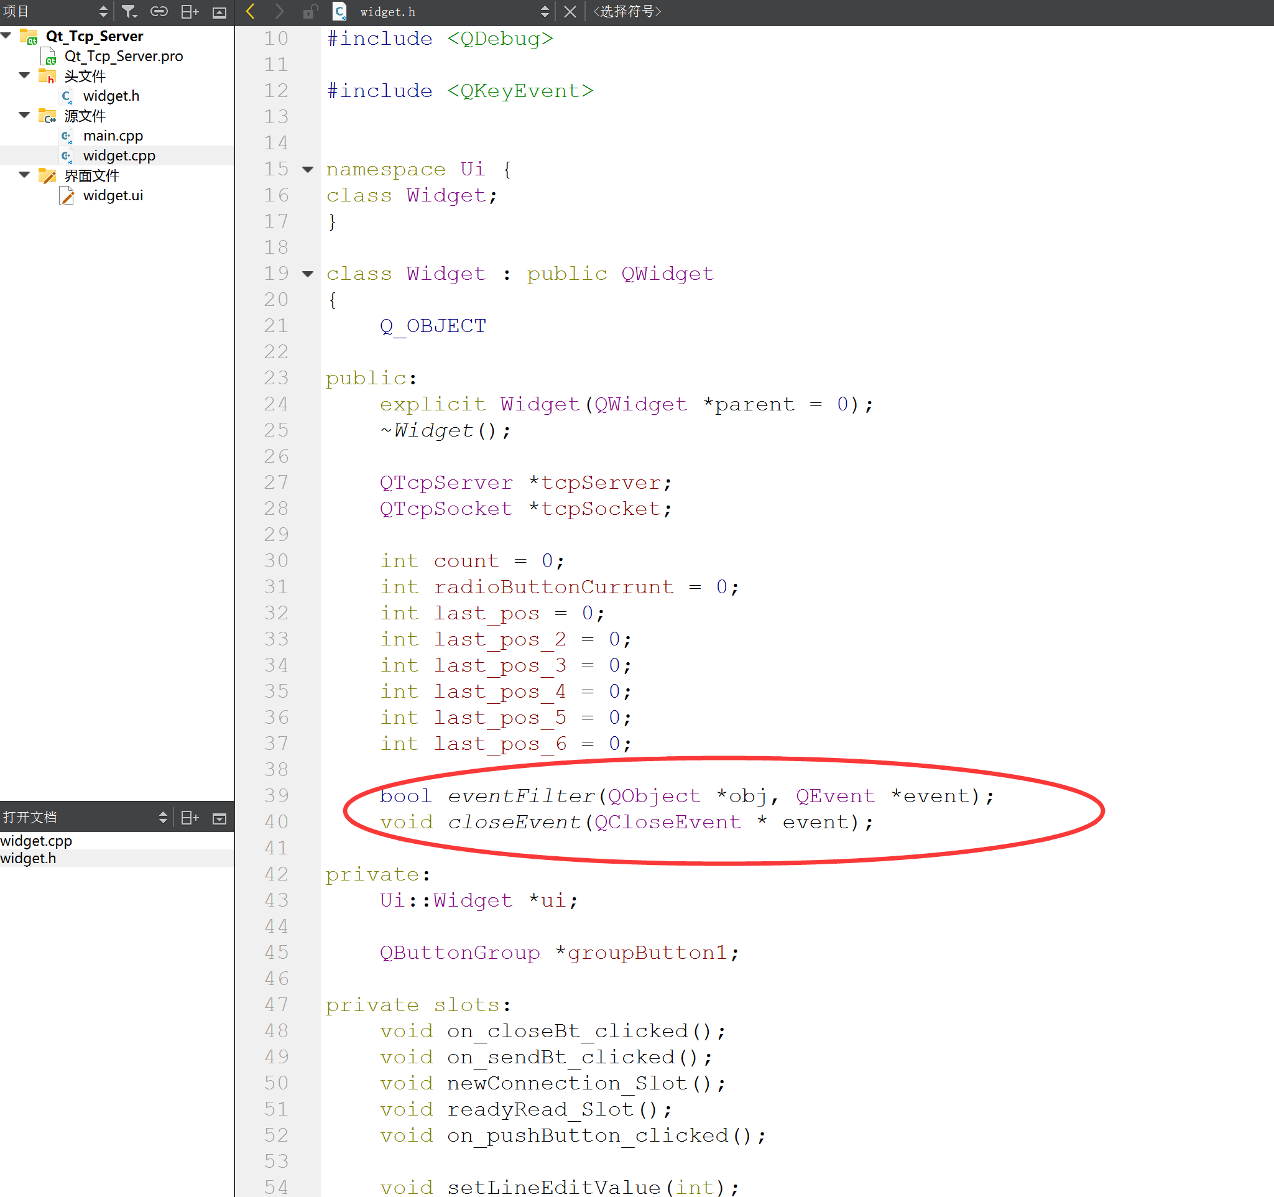Toggle the read-only lock icon
Viewport: 1274px width, 1197px height.
tap(310, 12)
